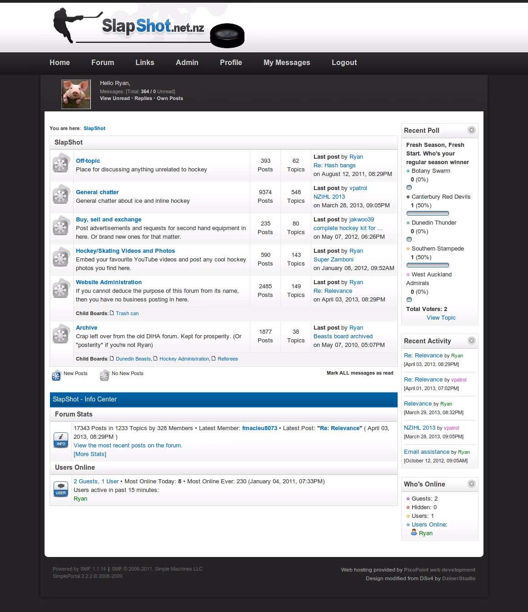Collapse the Recent Poll panel

472,130
